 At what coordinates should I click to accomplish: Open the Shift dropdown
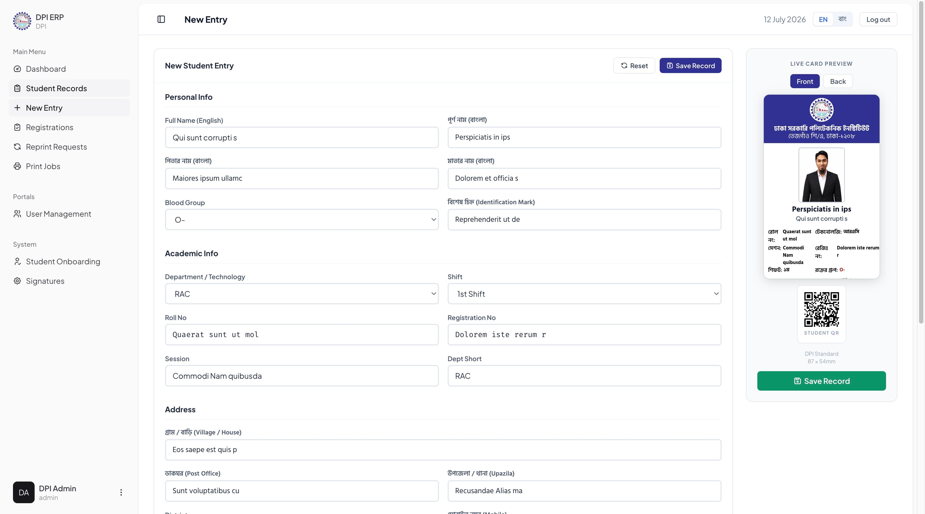[584, 294]
